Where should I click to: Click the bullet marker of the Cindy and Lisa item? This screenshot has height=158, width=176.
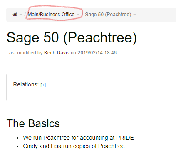(x=17, y=146)
